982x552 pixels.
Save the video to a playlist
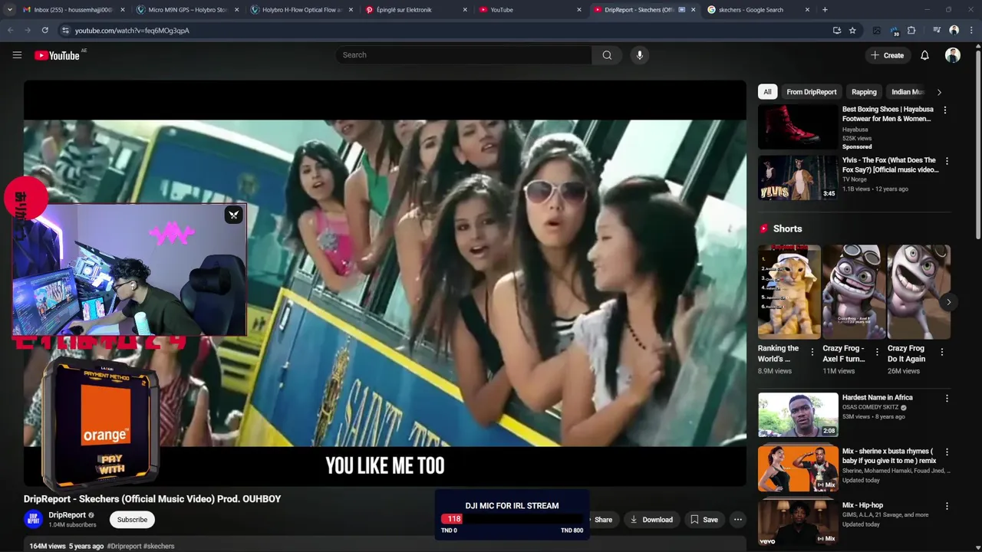tap(704, 520)
